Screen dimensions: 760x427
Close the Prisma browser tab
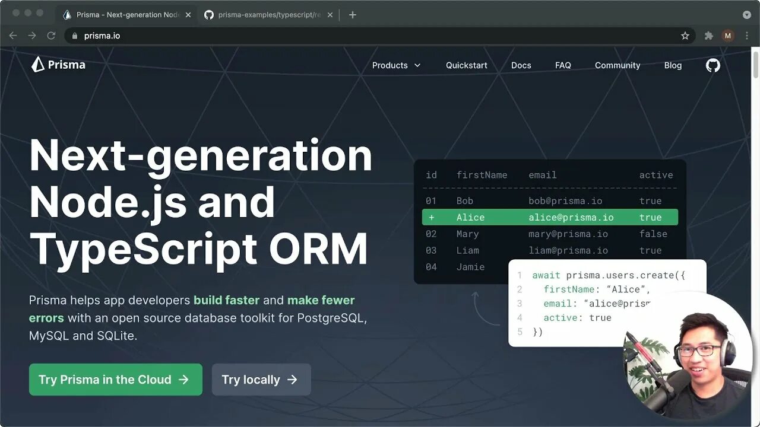click(x=188, y=15)
